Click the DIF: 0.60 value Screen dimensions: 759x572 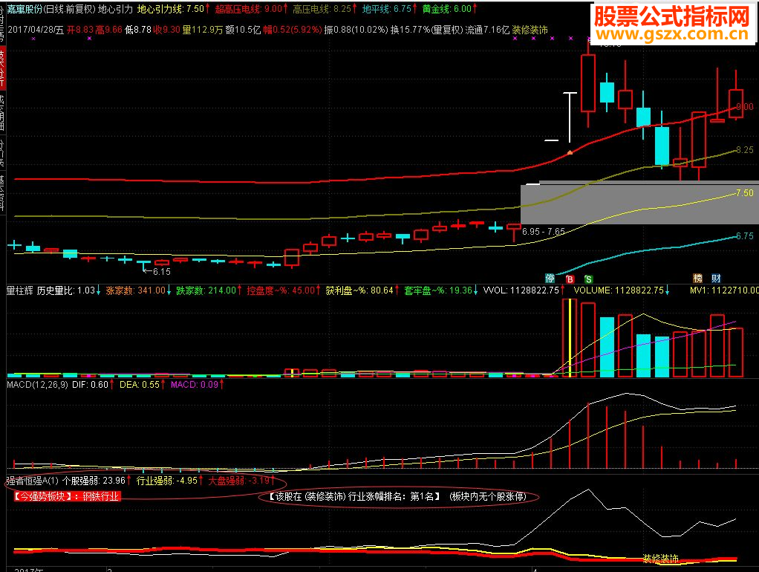click(93, 385)
